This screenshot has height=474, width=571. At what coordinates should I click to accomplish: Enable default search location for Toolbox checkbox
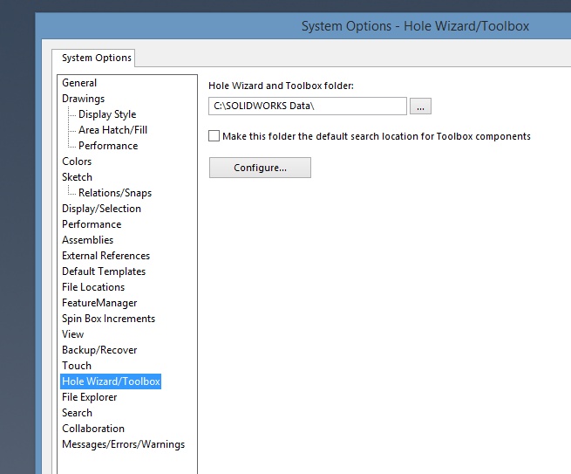click(x=214, y=136)
